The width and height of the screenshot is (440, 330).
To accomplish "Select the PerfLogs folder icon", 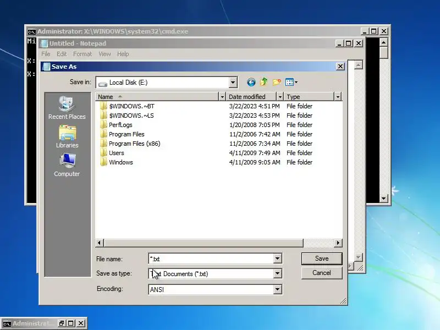I will coord(103,125).
